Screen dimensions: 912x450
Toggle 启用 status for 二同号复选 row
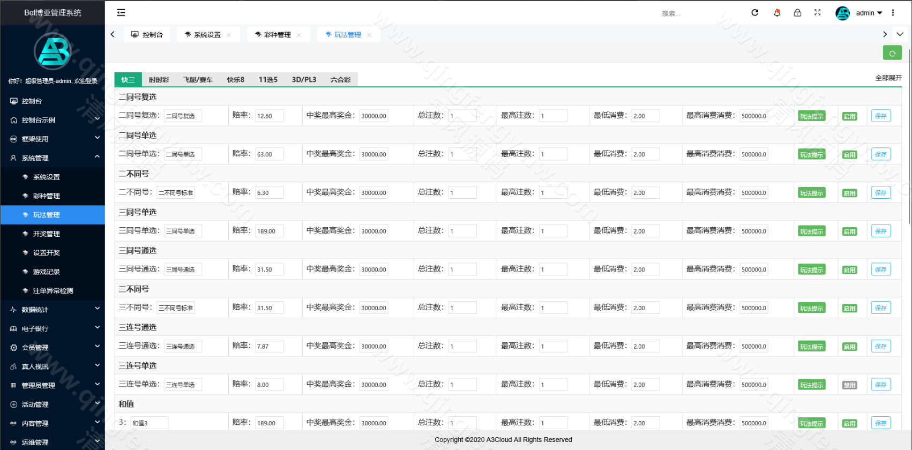pos(849,116)
